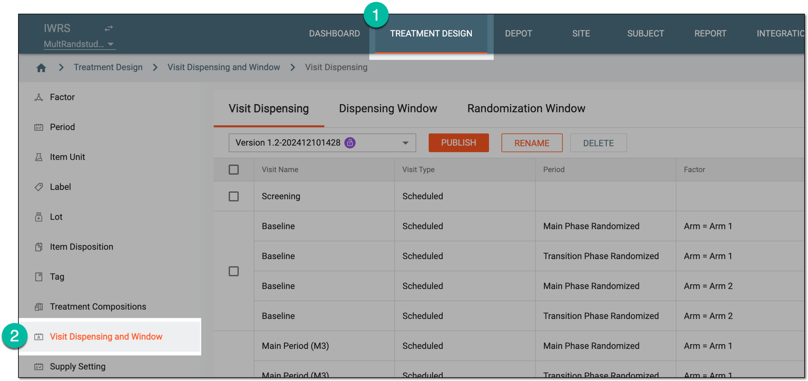Check the Baseline visit group checkbox

[x=234, y=271]
